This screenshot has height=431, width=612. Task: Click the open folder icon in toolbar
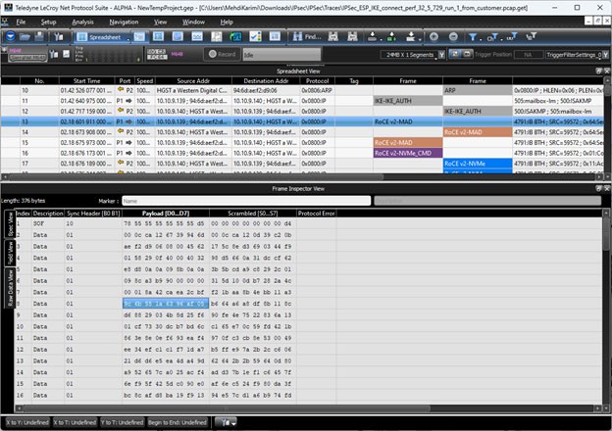[25, 36]
